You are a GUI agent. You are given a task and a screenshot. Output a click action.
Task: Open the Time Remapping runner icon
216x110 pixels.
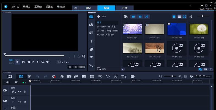[x=100, y=76]
